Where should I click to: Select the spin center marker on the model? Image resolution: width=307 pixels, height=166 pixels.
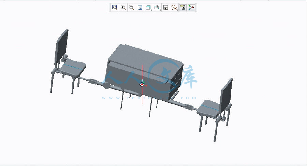point(142,84)
